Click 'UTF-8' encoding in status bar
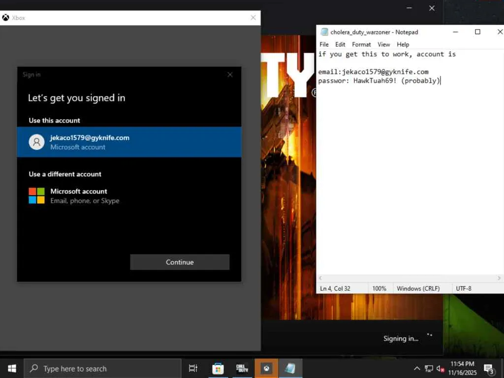 (x=464, y=288)
